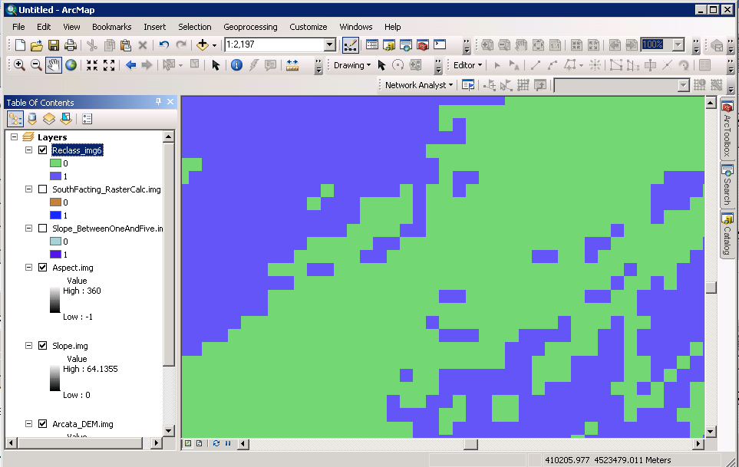Open the Drawing menu button

click(352, 65)
